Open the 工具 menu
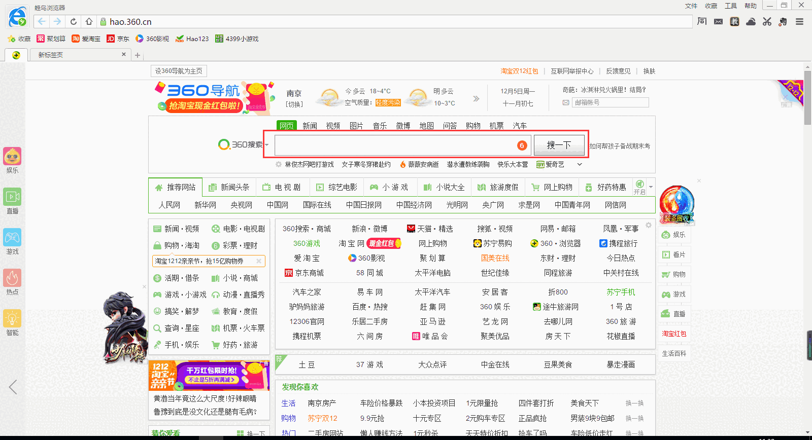Viewport: 812px width, 440px height. (730, 6)
